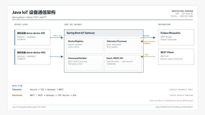
Task: Select the Device Registry box
Action: click(x=85, y=46)
